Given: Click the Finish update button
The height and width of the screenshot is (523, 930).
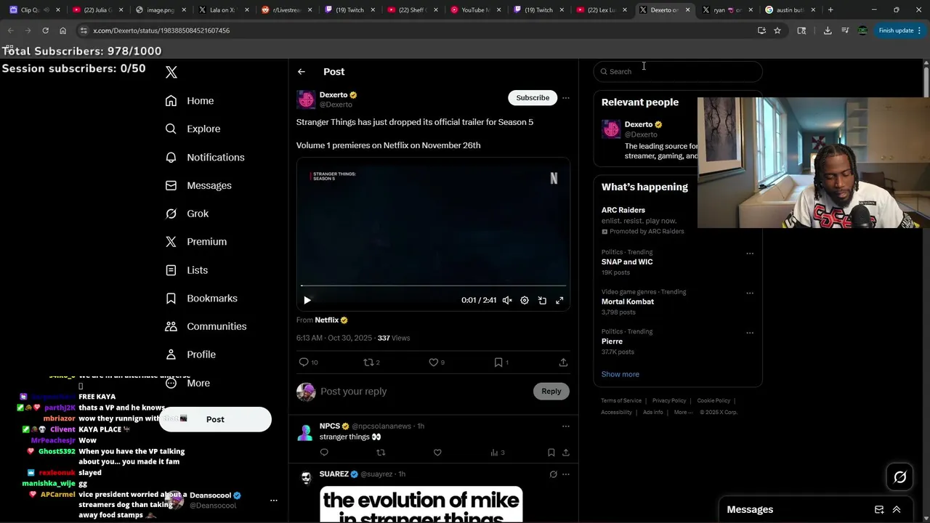Looking at the screenshot, I should click(x=899, y=31).
